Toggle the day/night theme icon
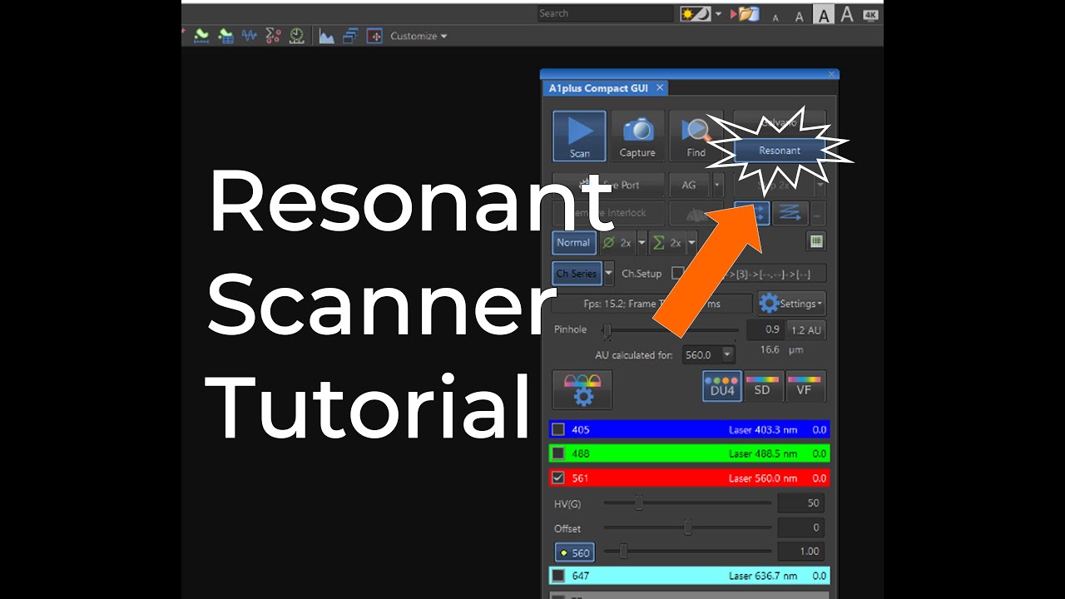This screenshot has width=1065, height=599. click(x=695, y=14)
